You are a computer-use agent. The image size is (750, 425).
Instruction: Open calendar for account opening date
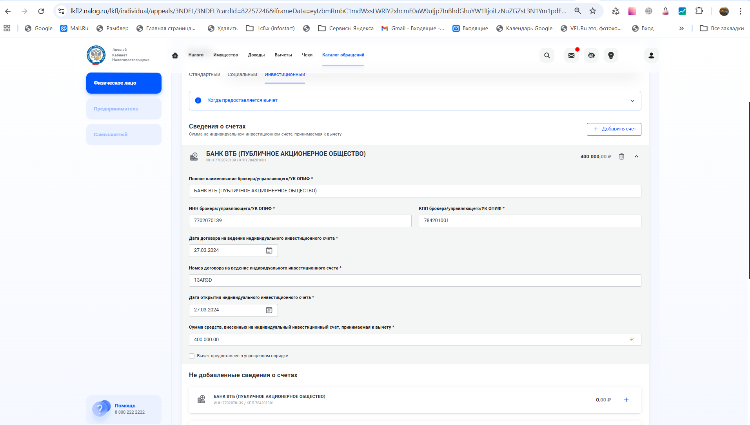(x=269, y=310)
